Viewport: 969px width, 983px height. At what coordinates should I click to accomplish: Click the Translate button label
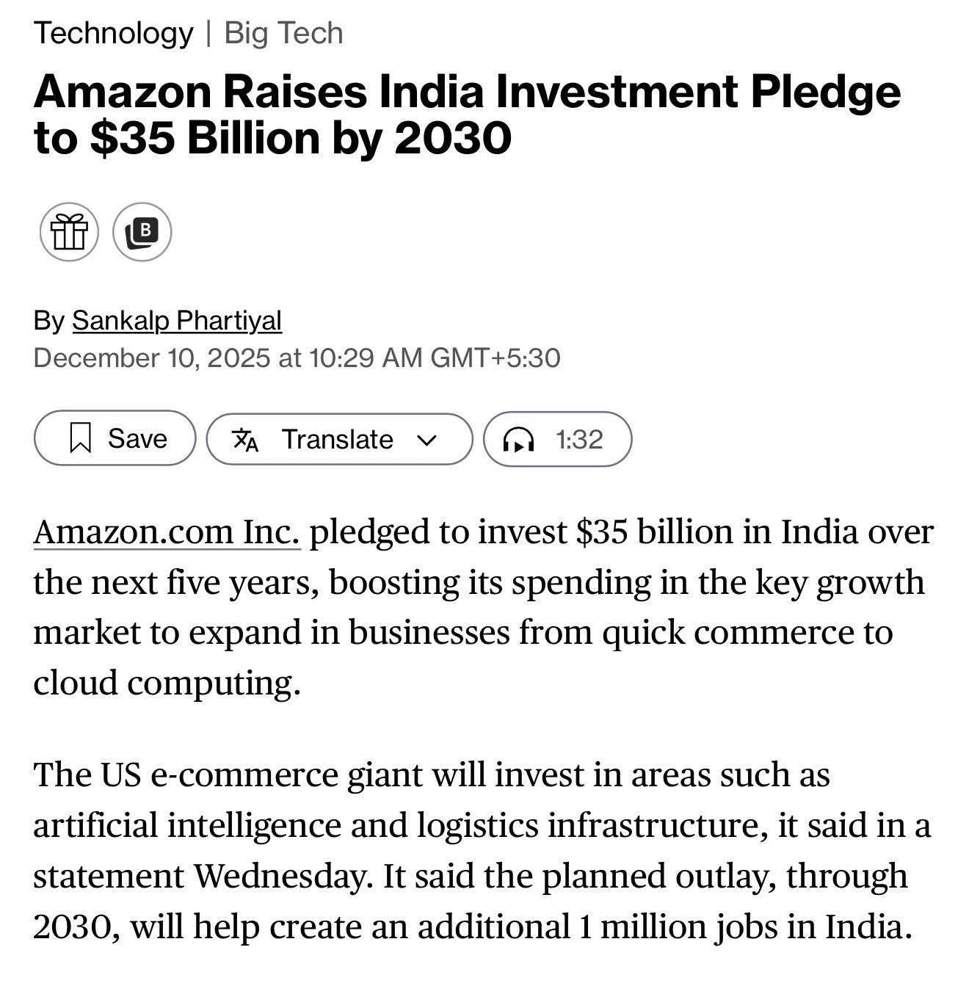click(x=338, y=439)
